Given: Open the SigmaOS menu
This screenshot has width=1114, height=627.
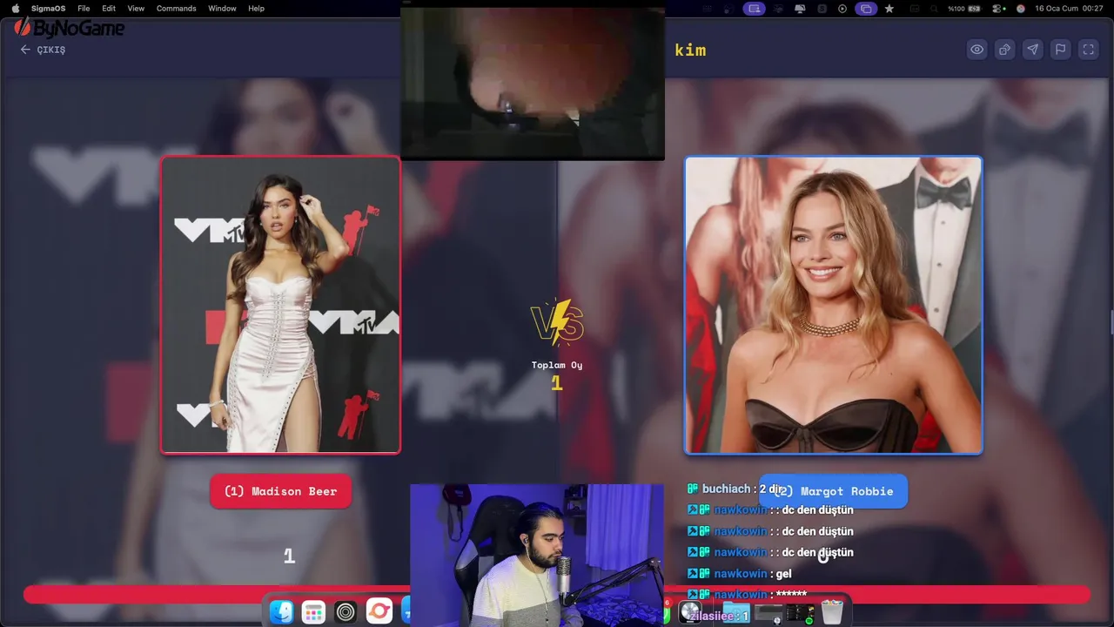Looking at the screenshot, I should tap(48, 8).
